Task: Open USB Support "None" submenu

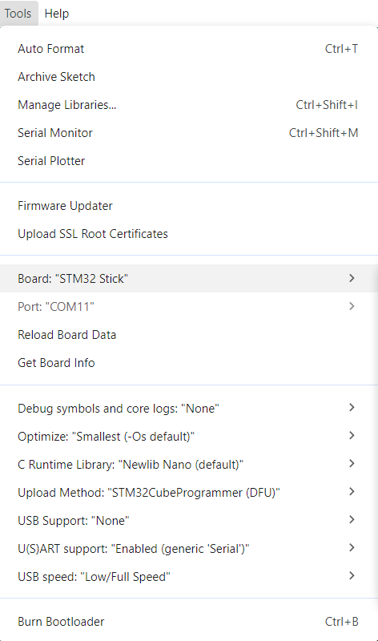Action: pos(189,520)
